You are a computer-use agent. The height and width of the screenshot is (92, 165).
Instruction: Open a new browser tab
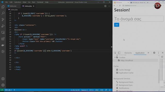click(x=148, y=2)
